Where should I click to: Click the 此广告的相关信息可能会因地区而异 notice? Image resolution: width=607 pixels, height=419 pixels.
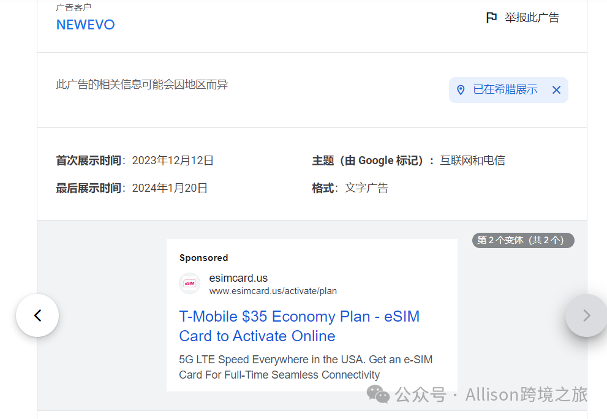(142, 85)
